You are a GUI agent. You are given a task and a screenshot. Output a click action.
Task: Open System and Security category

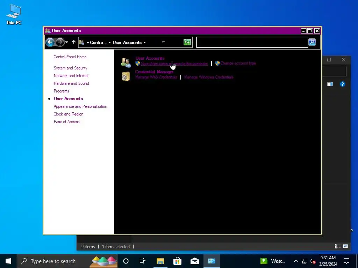tap(71, 68)
